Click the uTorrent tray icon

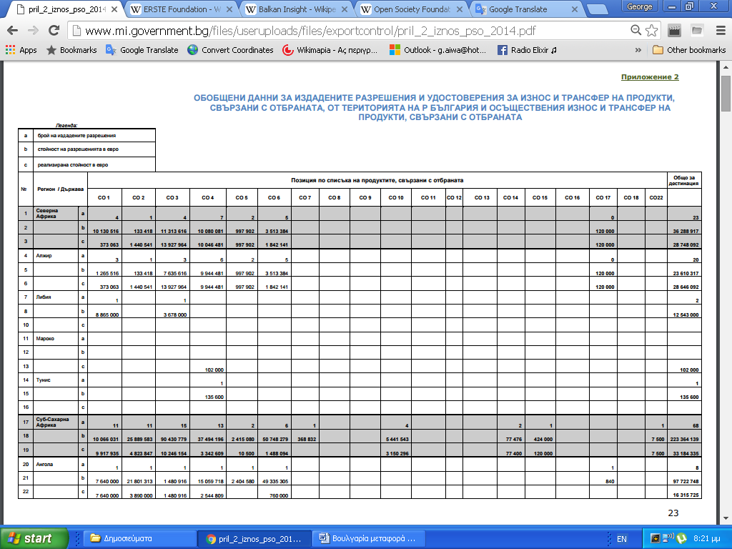(x=681, y=539)
